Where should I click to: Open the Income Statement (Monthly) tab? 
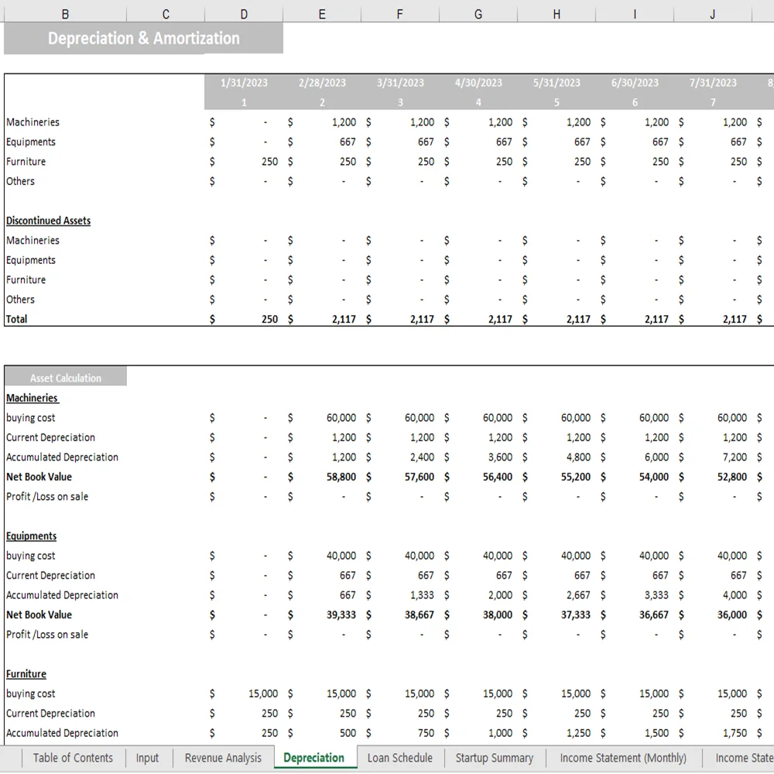point(622,758)
